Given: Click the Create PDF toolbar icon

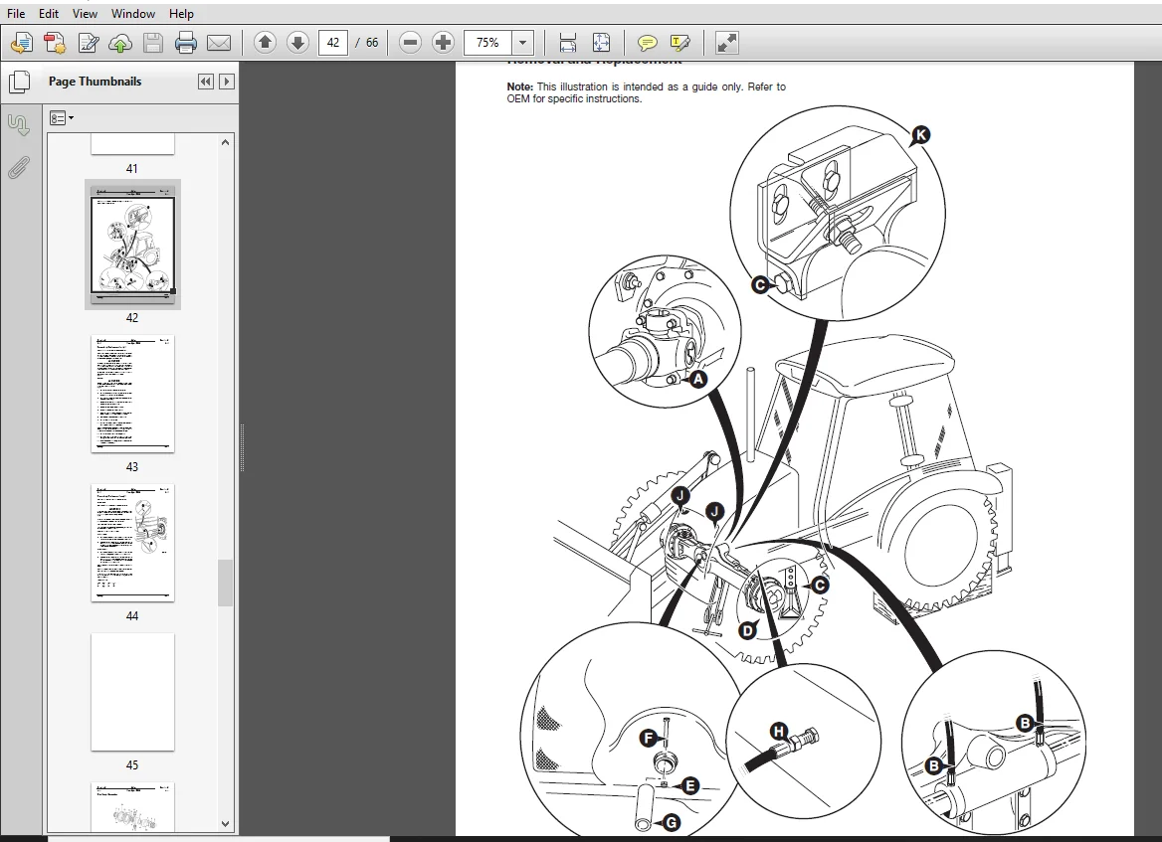Looking at the screenshot, I should 54,43.
